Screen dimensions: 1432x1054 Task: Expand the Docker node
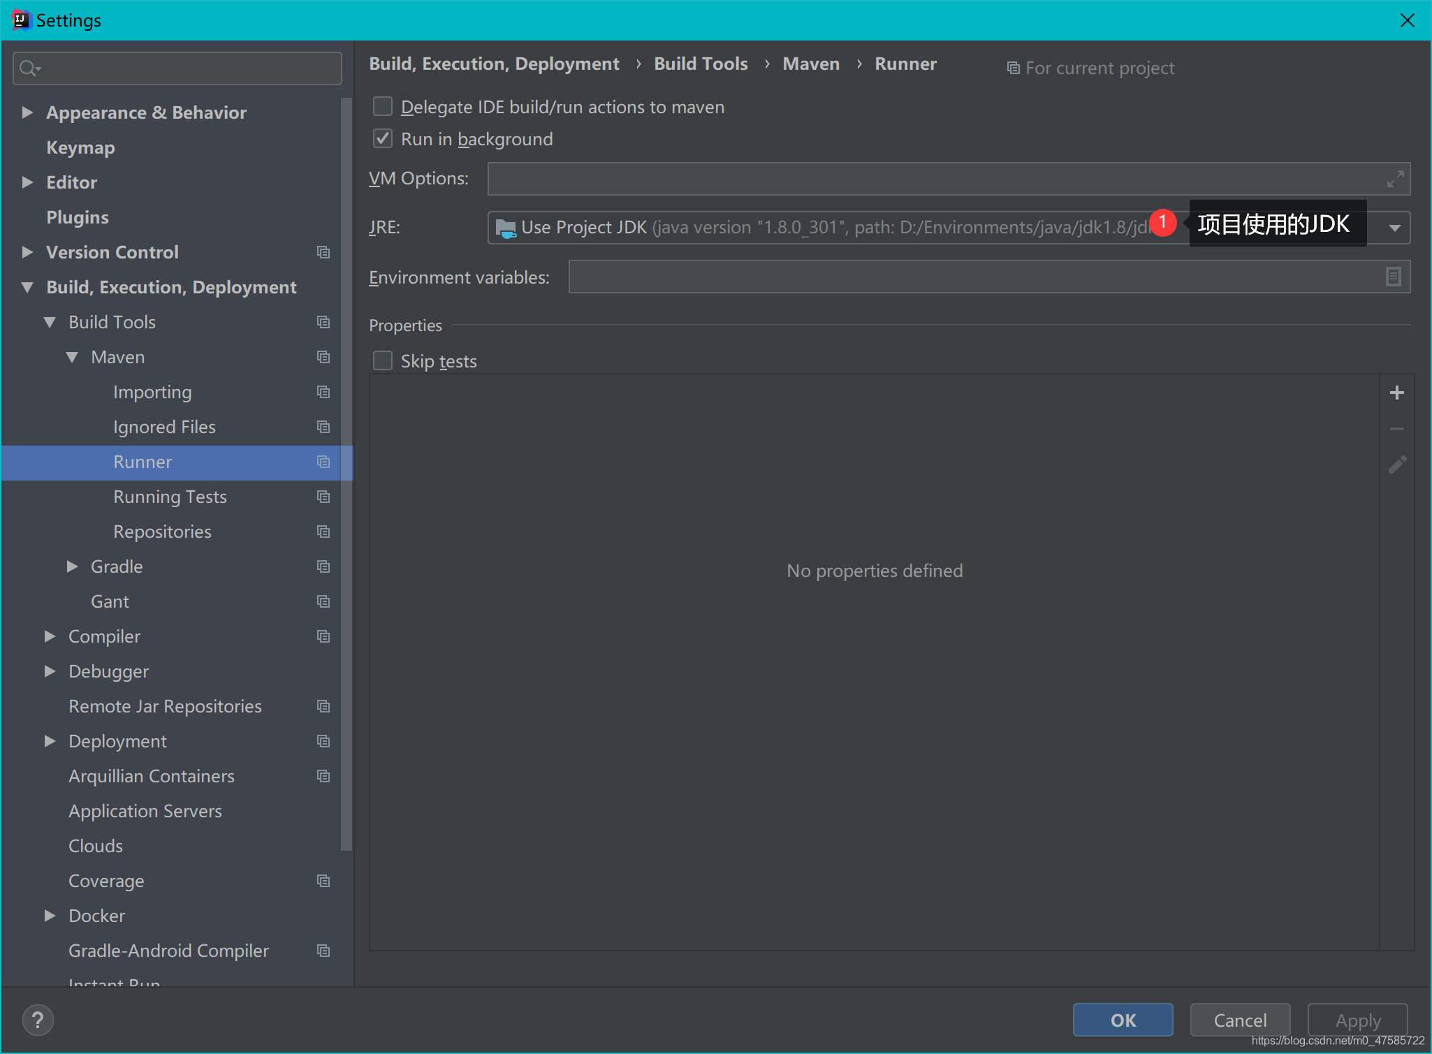(50, 916)
